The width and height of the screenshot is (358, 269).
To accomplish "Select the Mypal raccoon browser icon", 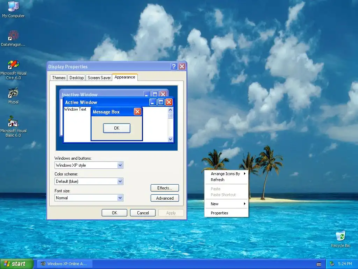I will coord(13,96).
